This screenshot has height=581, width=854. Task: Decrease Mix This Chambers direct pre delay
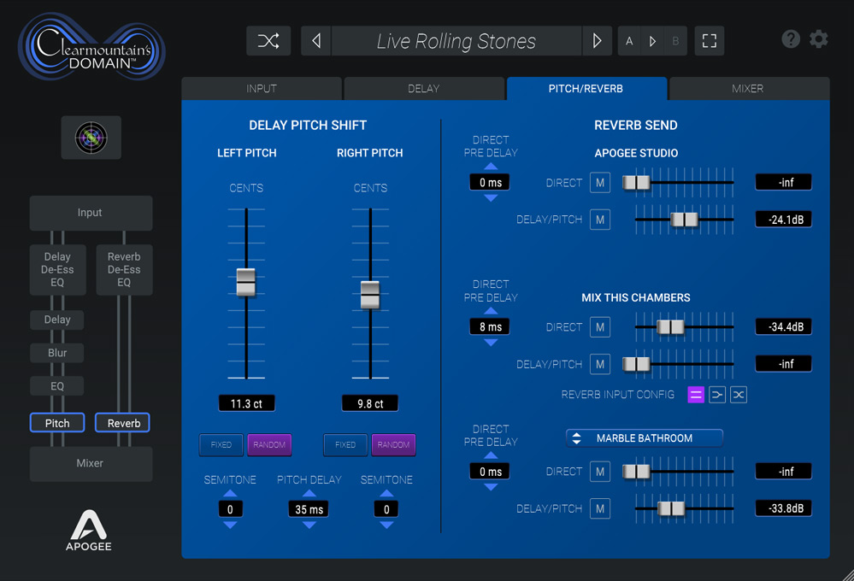point(491,343)
